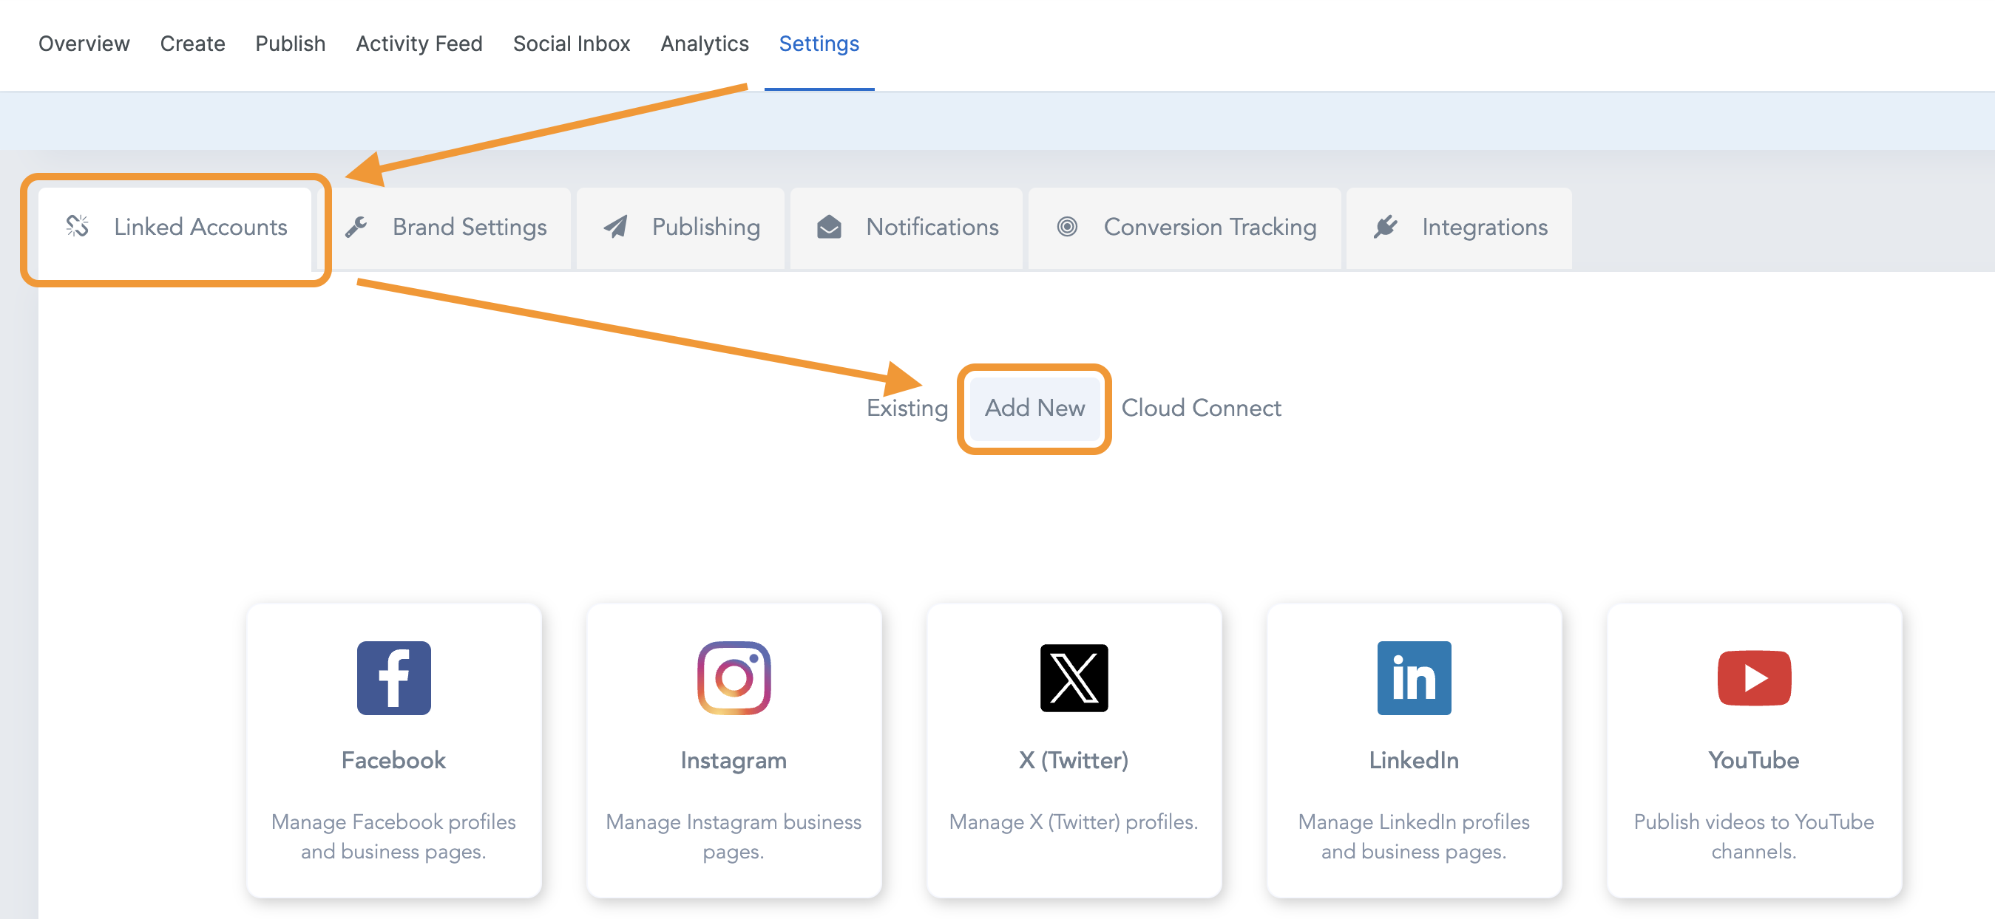Image resolution: width=1995 pixels, height=919 pixels.
Task: Click the target icon for Conversion Tracking
Action: pyautogui.click(x=1066, y=226)
